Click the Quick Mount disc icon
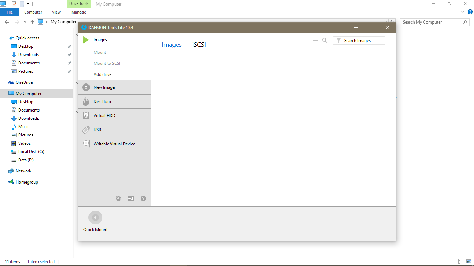This screenshot has width=474, height=266. click(x=95, y=218)
